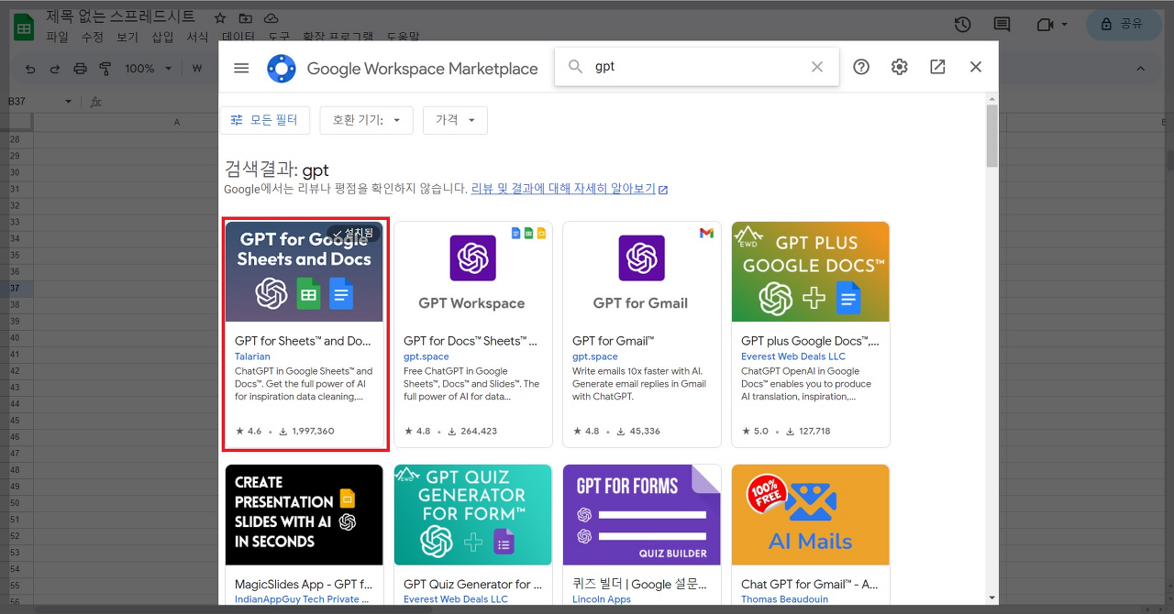This screenshot has width=1174, height=614.
Task: Click the IndianAppGuy Tech Private developer name
Action: pos(302,599)
